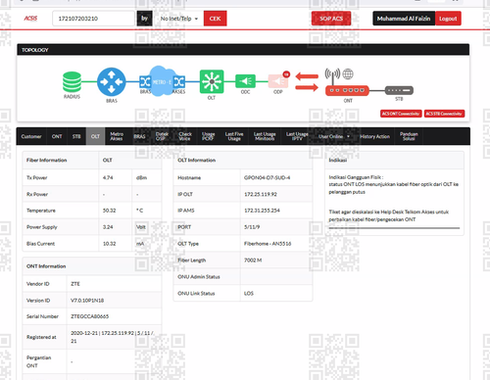Open the Last Usage Minitools tab

265,136
